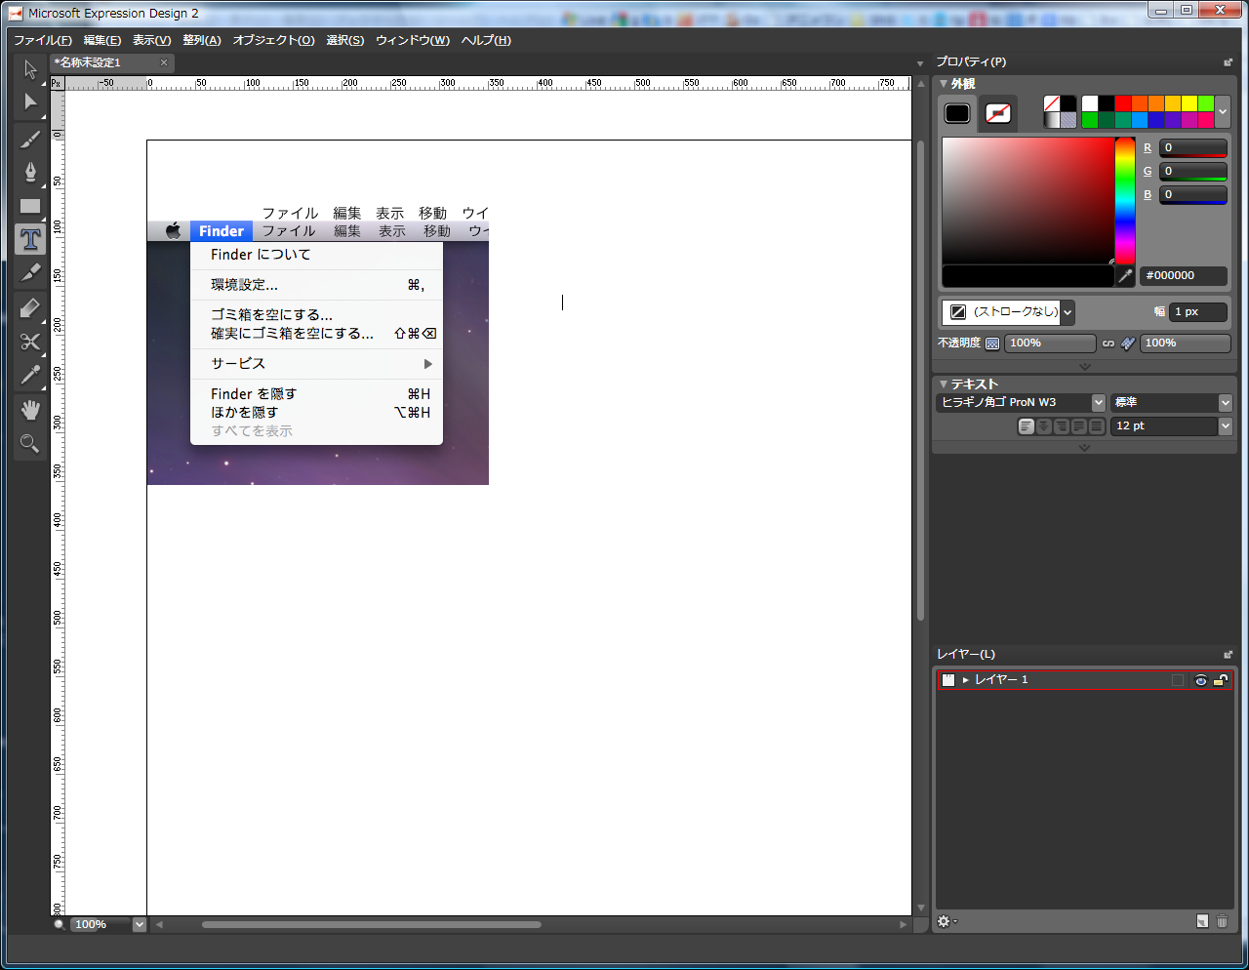Click the eyedropper beside the hex color field
1249x970 pixels.
tap(1125, 276)
